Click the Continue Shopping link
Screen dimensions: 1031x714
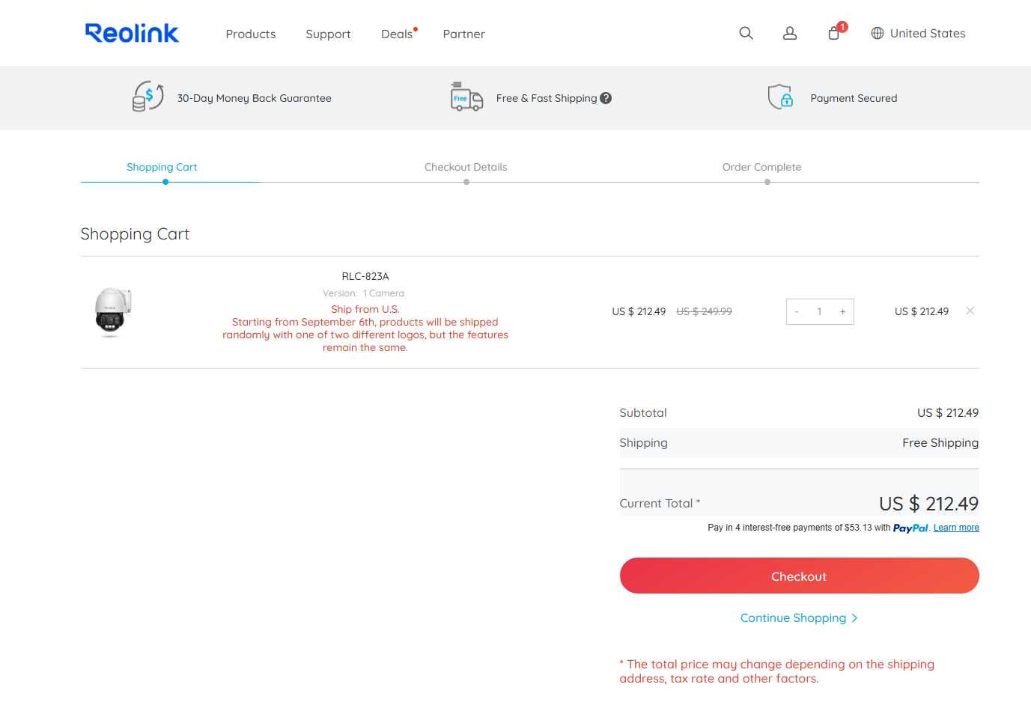(793, 617)
